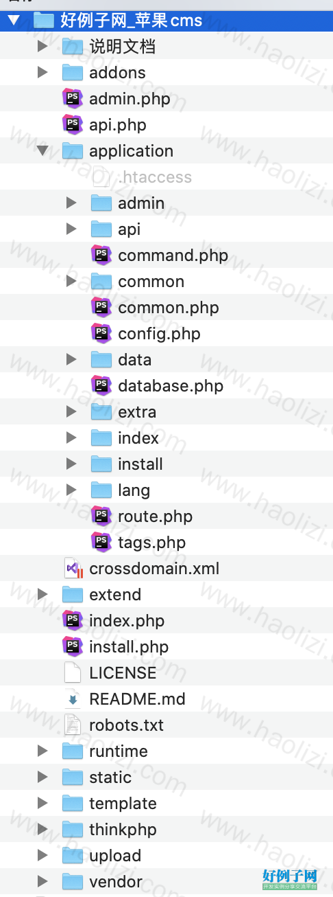Collapse the application folder
Viewport: 333px width, 897px height.
[x=42, y=151]
